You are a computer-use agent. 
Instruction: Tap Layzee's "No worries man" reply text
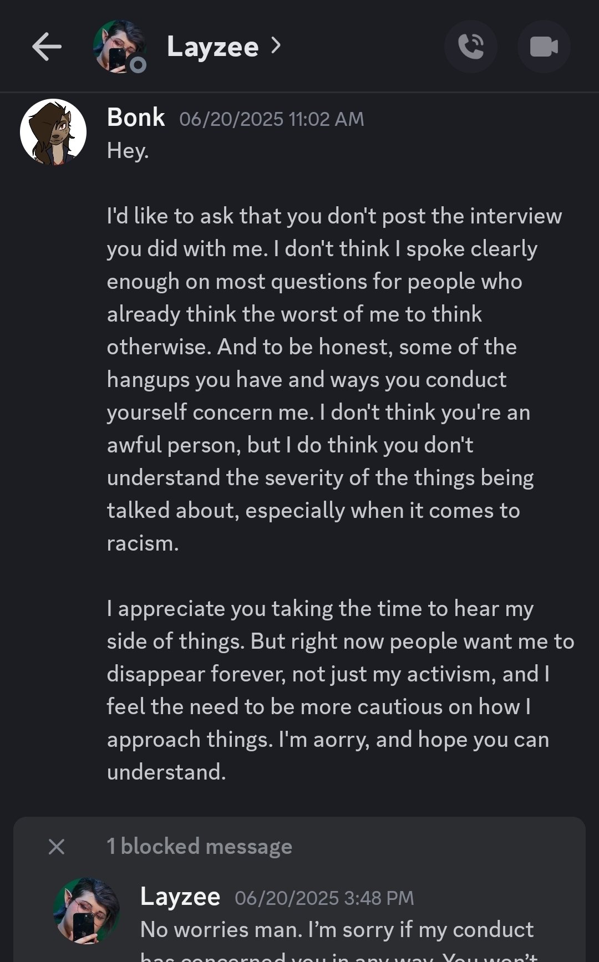click(x=337, y=930)
